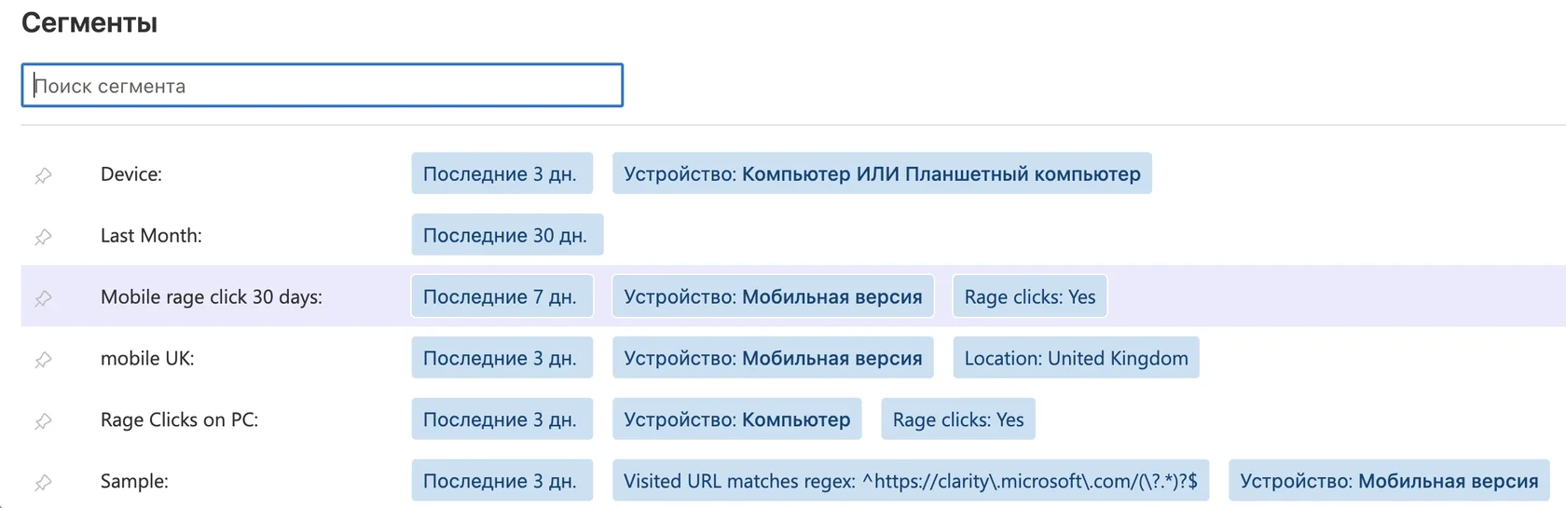Viewport: 1566px width, 508px height.
Task: Click Компьютер ИЛИ Планшетный компьютер device chip
Action: (882, 173)
